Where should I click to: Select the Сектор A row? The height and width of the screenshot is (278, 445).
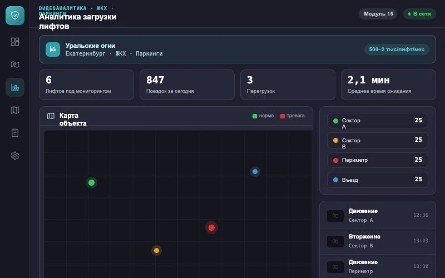pos(378,121)
